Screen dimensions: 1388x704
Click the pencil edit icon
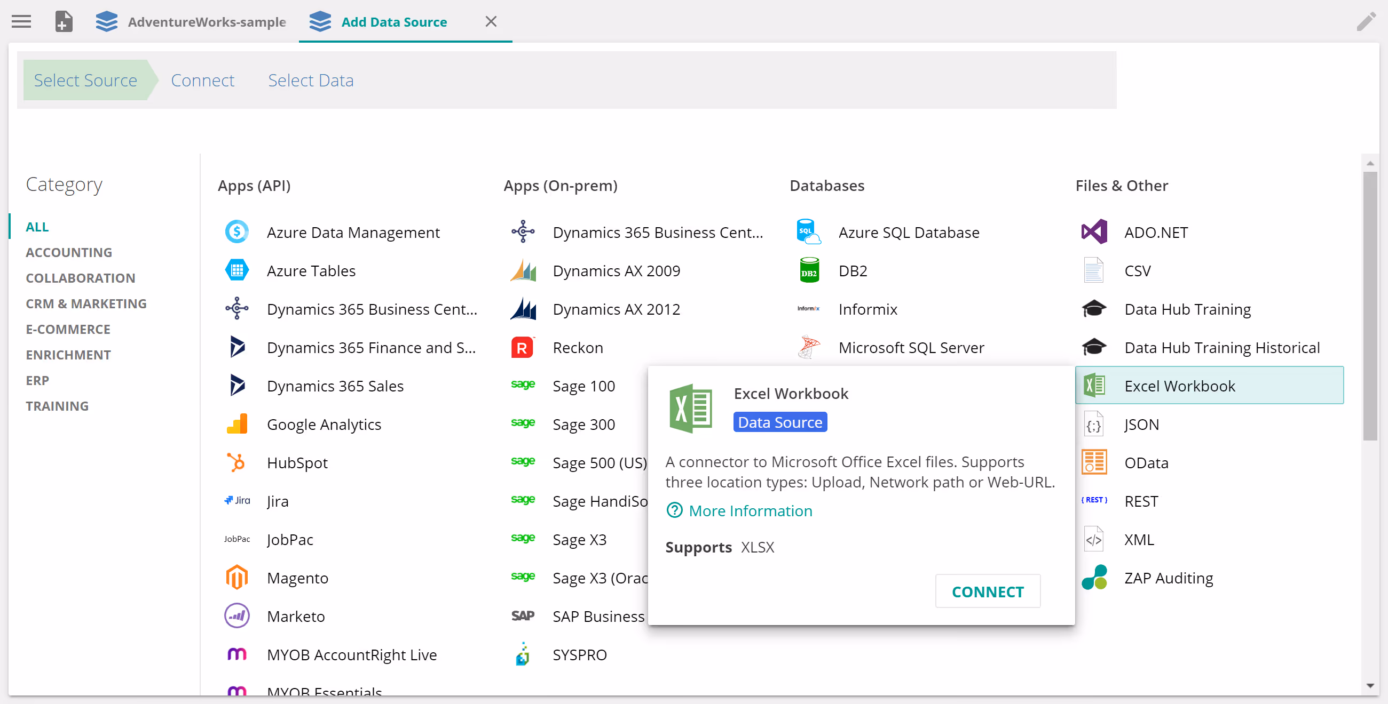[x=1366, y=21]
